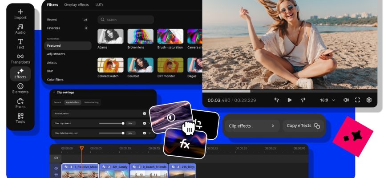Open the Import panel in sidebar
Screen dimensions: 388x178
(20, 14)
